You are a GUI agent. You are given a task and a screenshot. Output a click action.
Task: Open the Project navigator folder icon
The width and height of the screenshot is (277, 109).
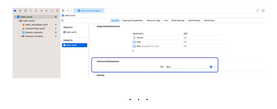tap(15, 11)
